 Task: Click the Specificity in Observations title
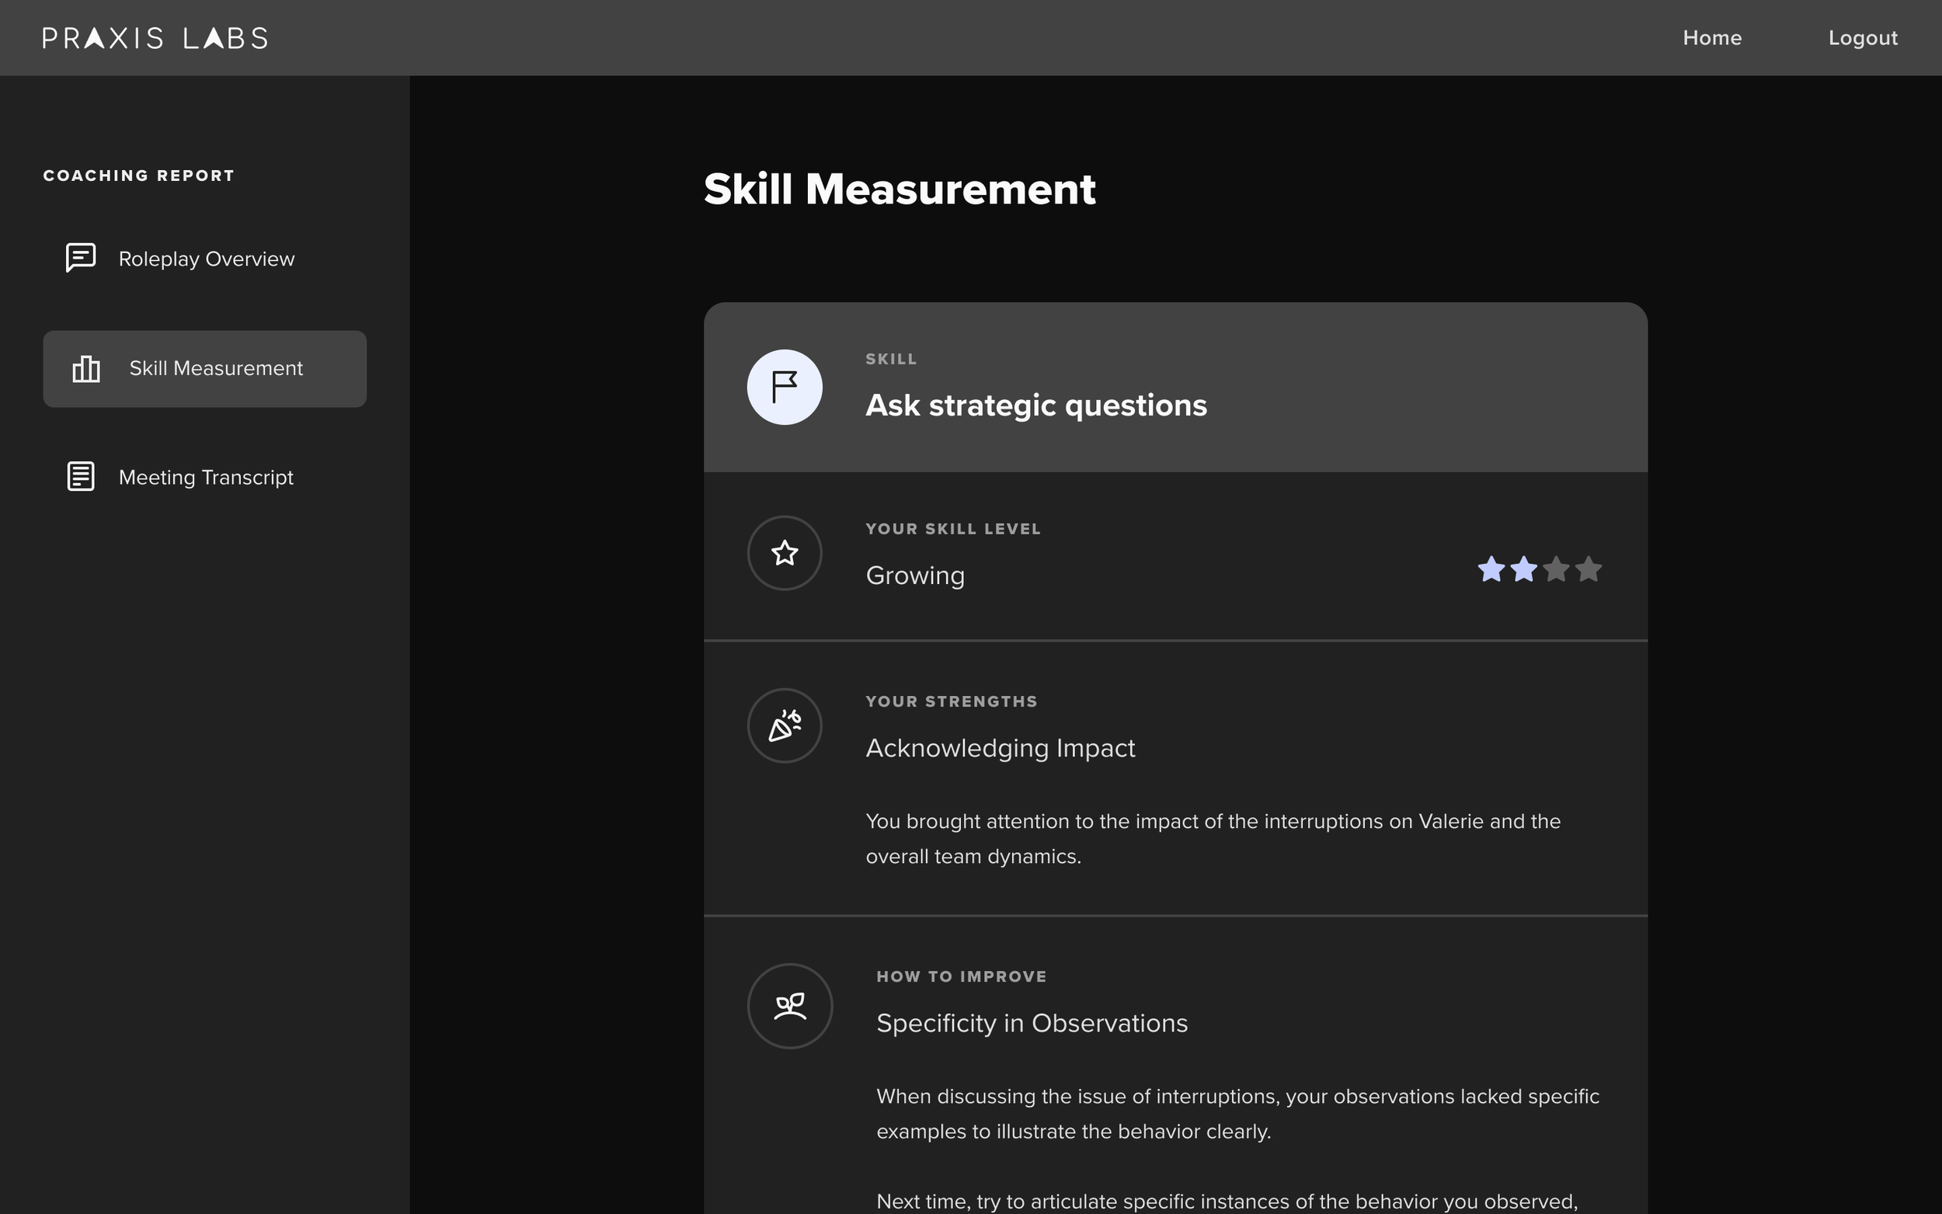click(1032, 1023)
